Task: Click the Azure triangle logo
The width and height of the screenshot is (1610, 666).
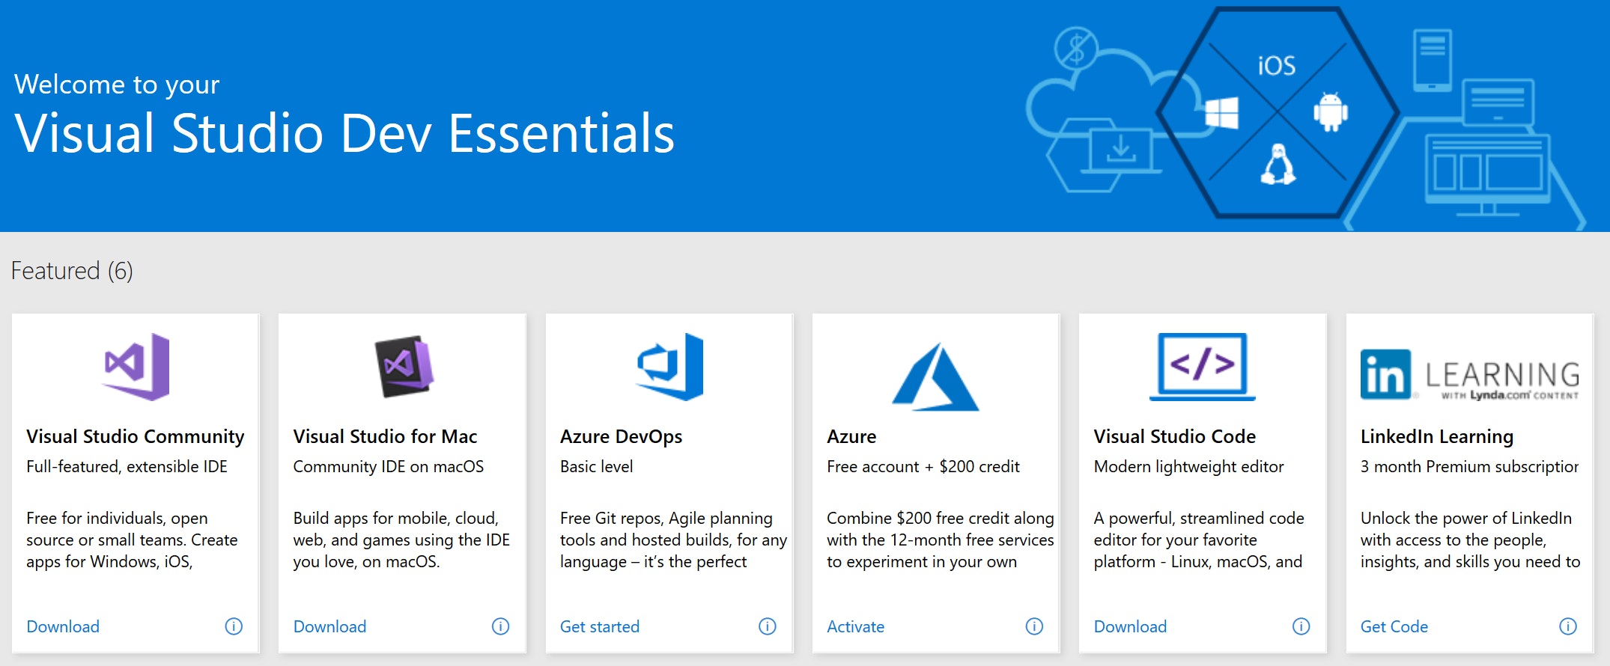Action: tap(935, 378)
